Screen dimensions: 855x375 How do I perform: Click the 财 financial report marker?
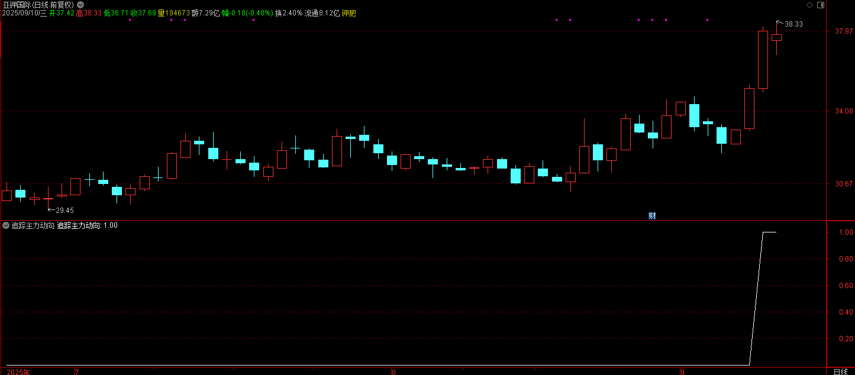(652, 216)
